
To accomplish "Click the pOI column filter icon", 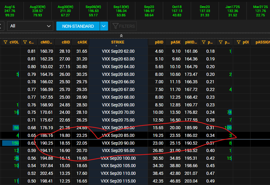I will pos(238,42).
